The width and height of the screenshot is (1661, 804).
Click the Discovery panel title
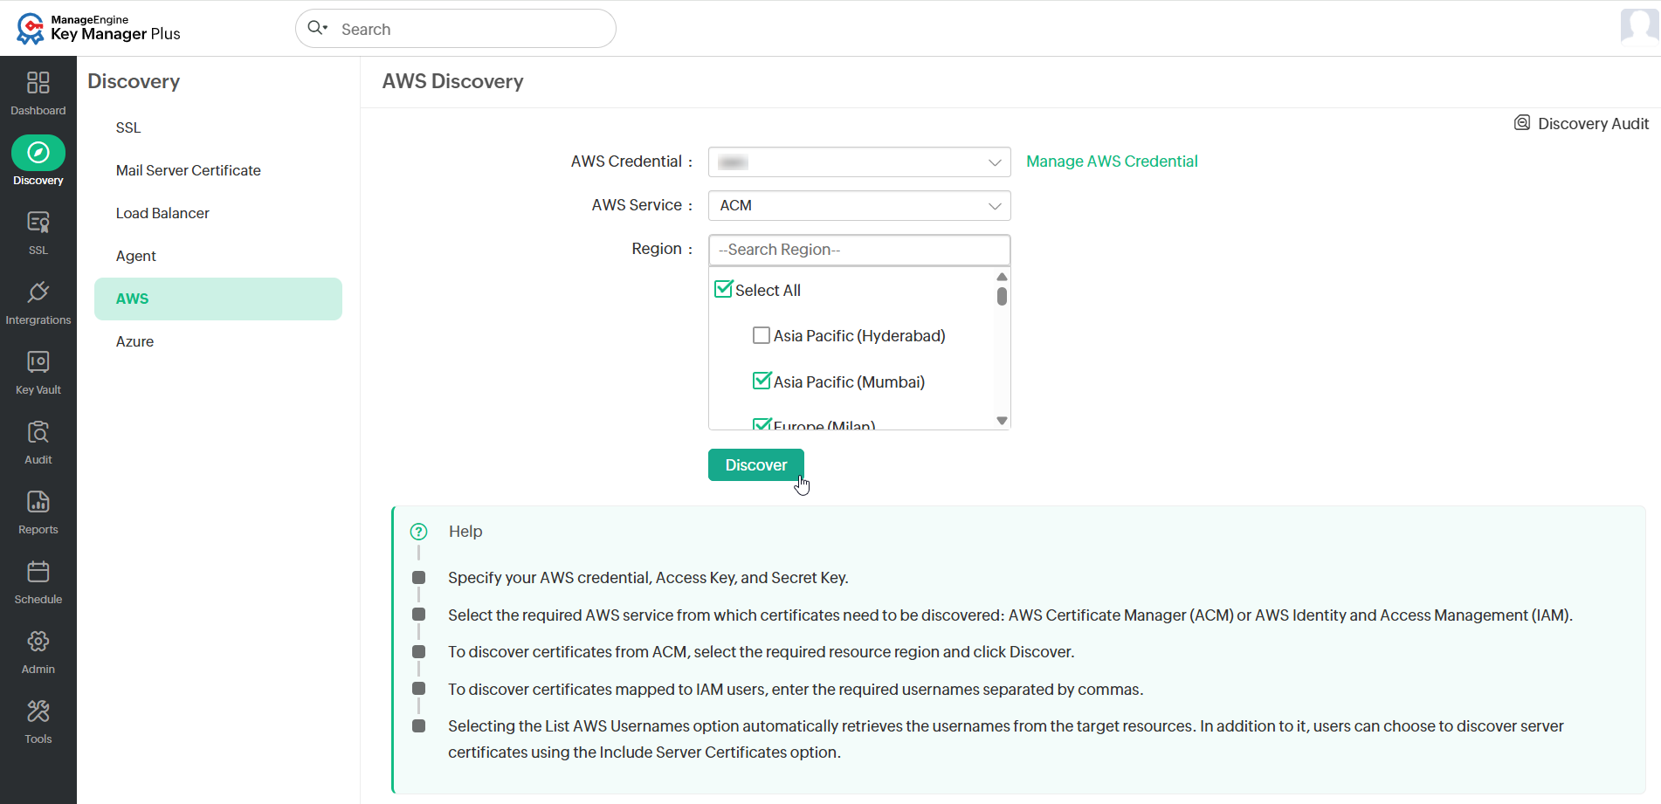134,81
